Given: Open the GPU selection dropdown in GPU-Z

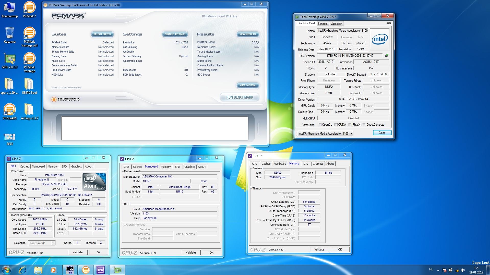Looking at the screenshot, I should click(325, 134).
